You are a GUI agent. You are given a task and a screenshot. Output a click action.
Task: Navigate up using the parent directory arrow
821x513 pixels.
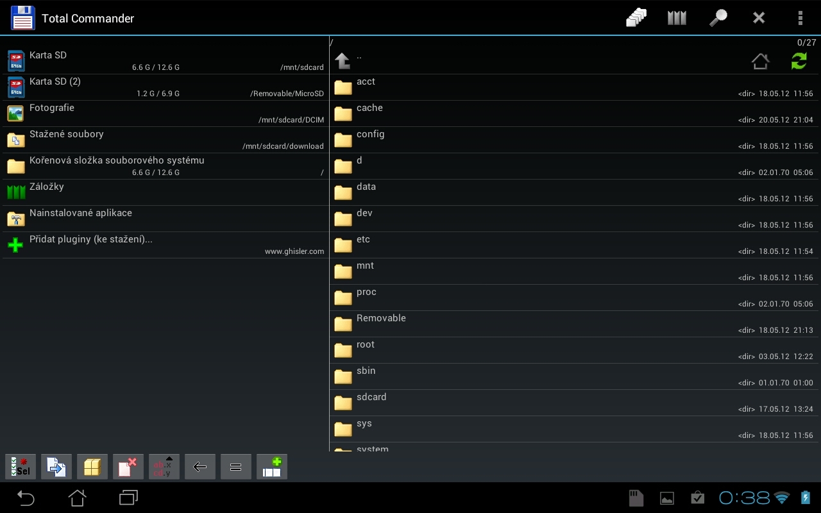click(343, 61)
